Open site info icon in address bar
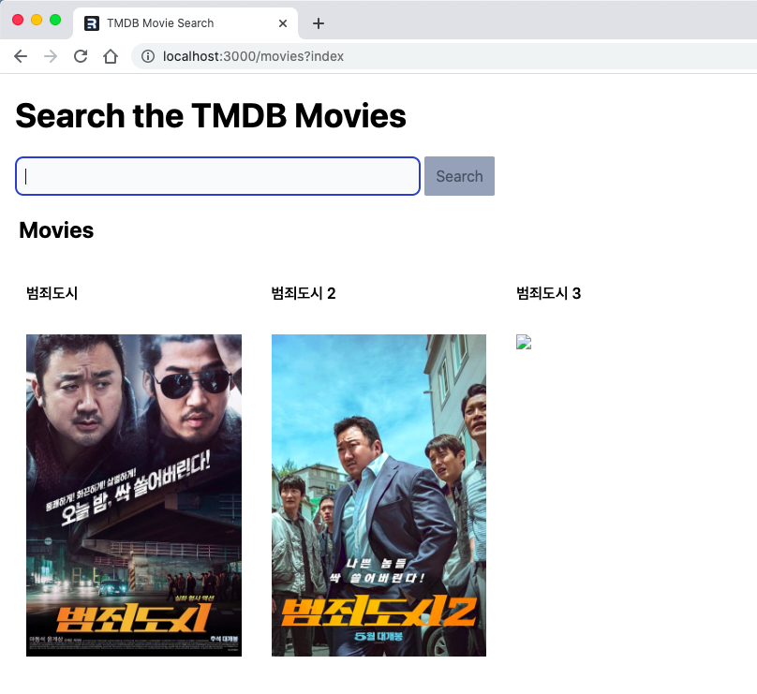Screen dimensions: 757x694 click(148, 56)
